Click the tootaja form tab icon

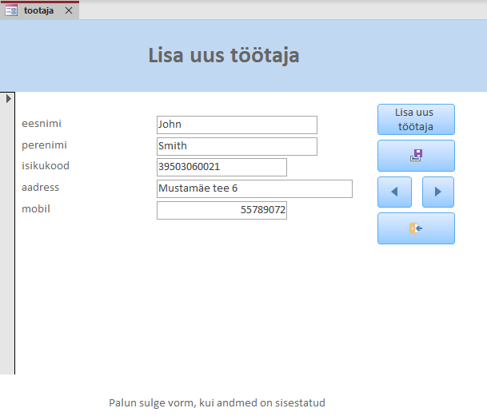(11, 10)
